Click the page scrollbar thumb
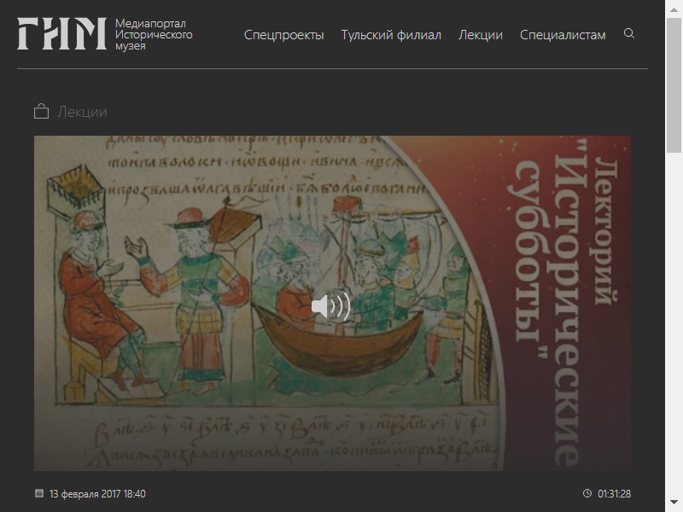Viewport: 683px width, 512px height. [674, 85]
